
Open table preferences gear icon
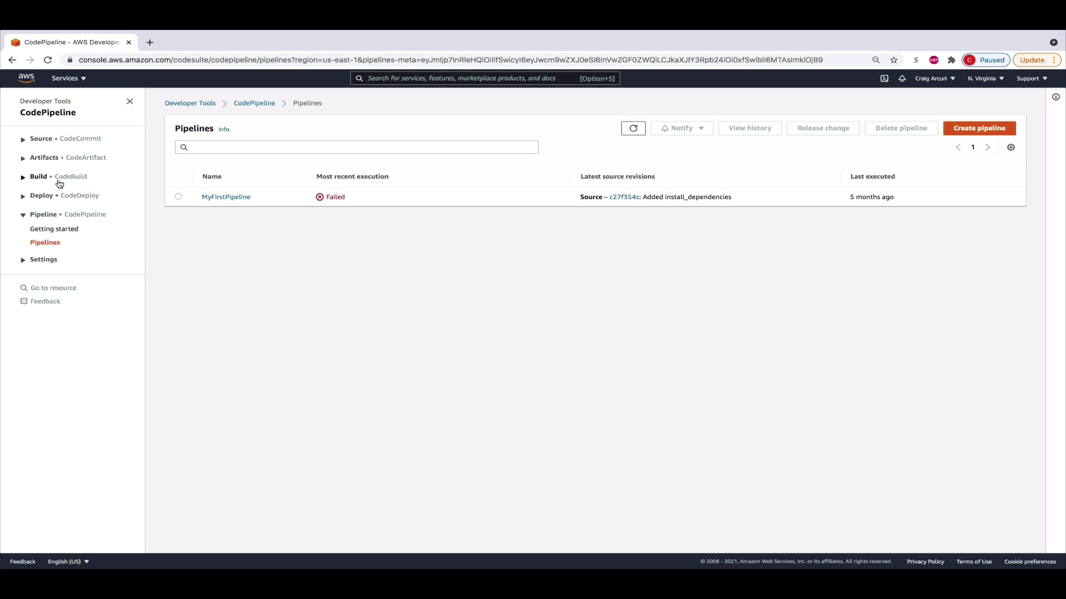[1011, 148]
